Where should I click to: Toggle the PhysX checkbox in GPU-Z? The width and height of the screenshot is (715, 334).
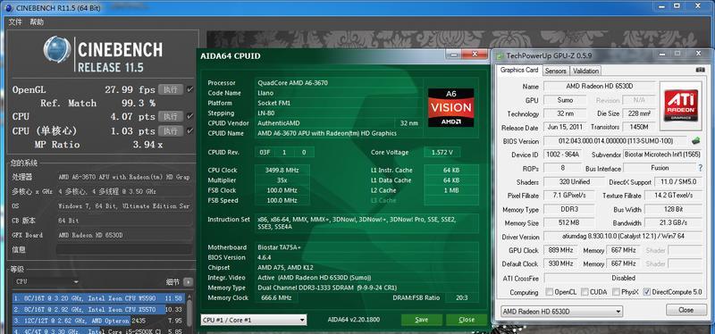tap(616, 292)
